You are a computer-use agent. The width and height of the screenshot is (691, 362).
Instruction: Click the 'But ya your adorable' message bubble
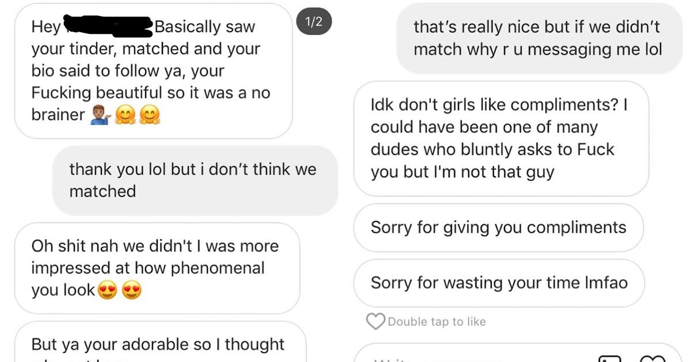click(x=158, y=345)
